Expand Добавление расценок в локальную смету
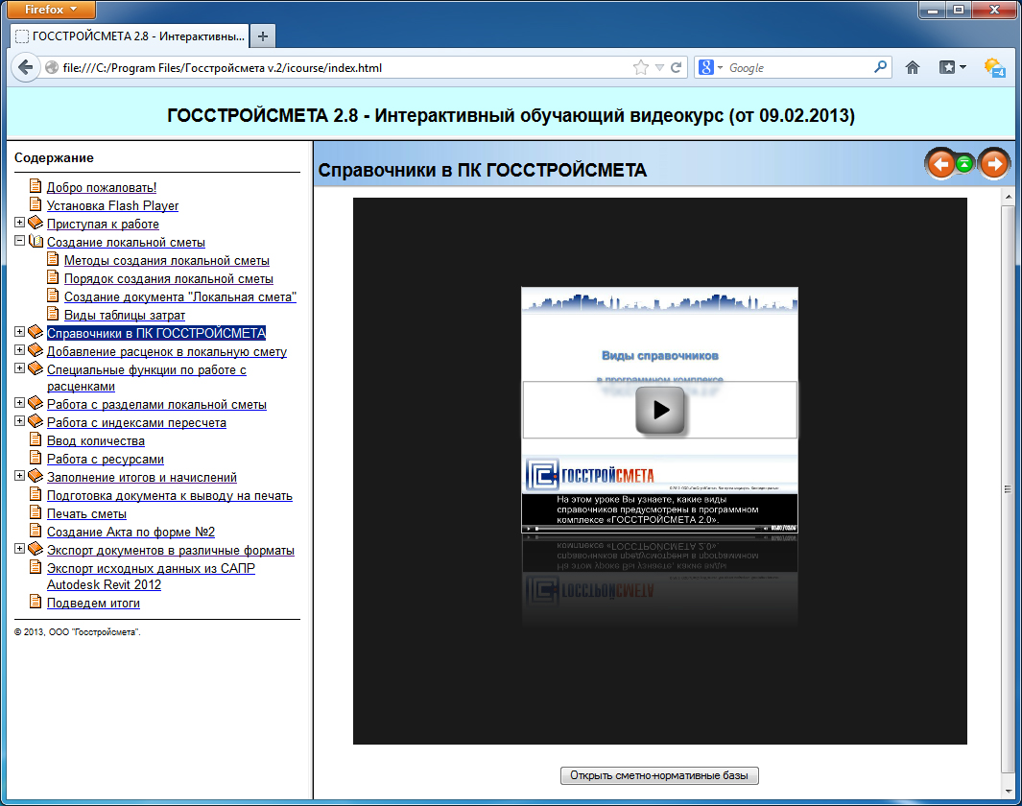The height and width of the screenshot is (806, 1022). [19, 350]
